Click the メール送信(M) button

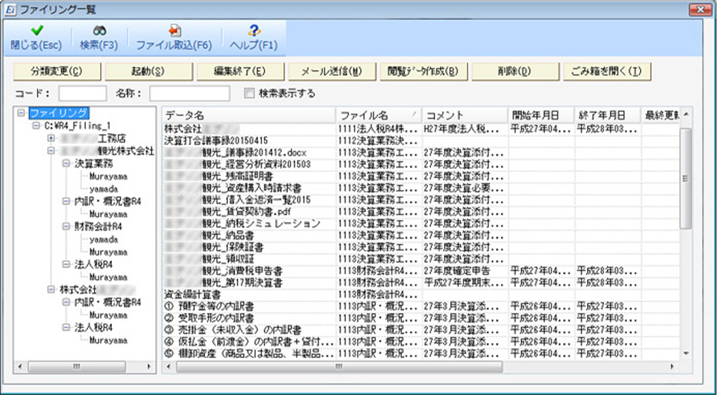[332, 71]
